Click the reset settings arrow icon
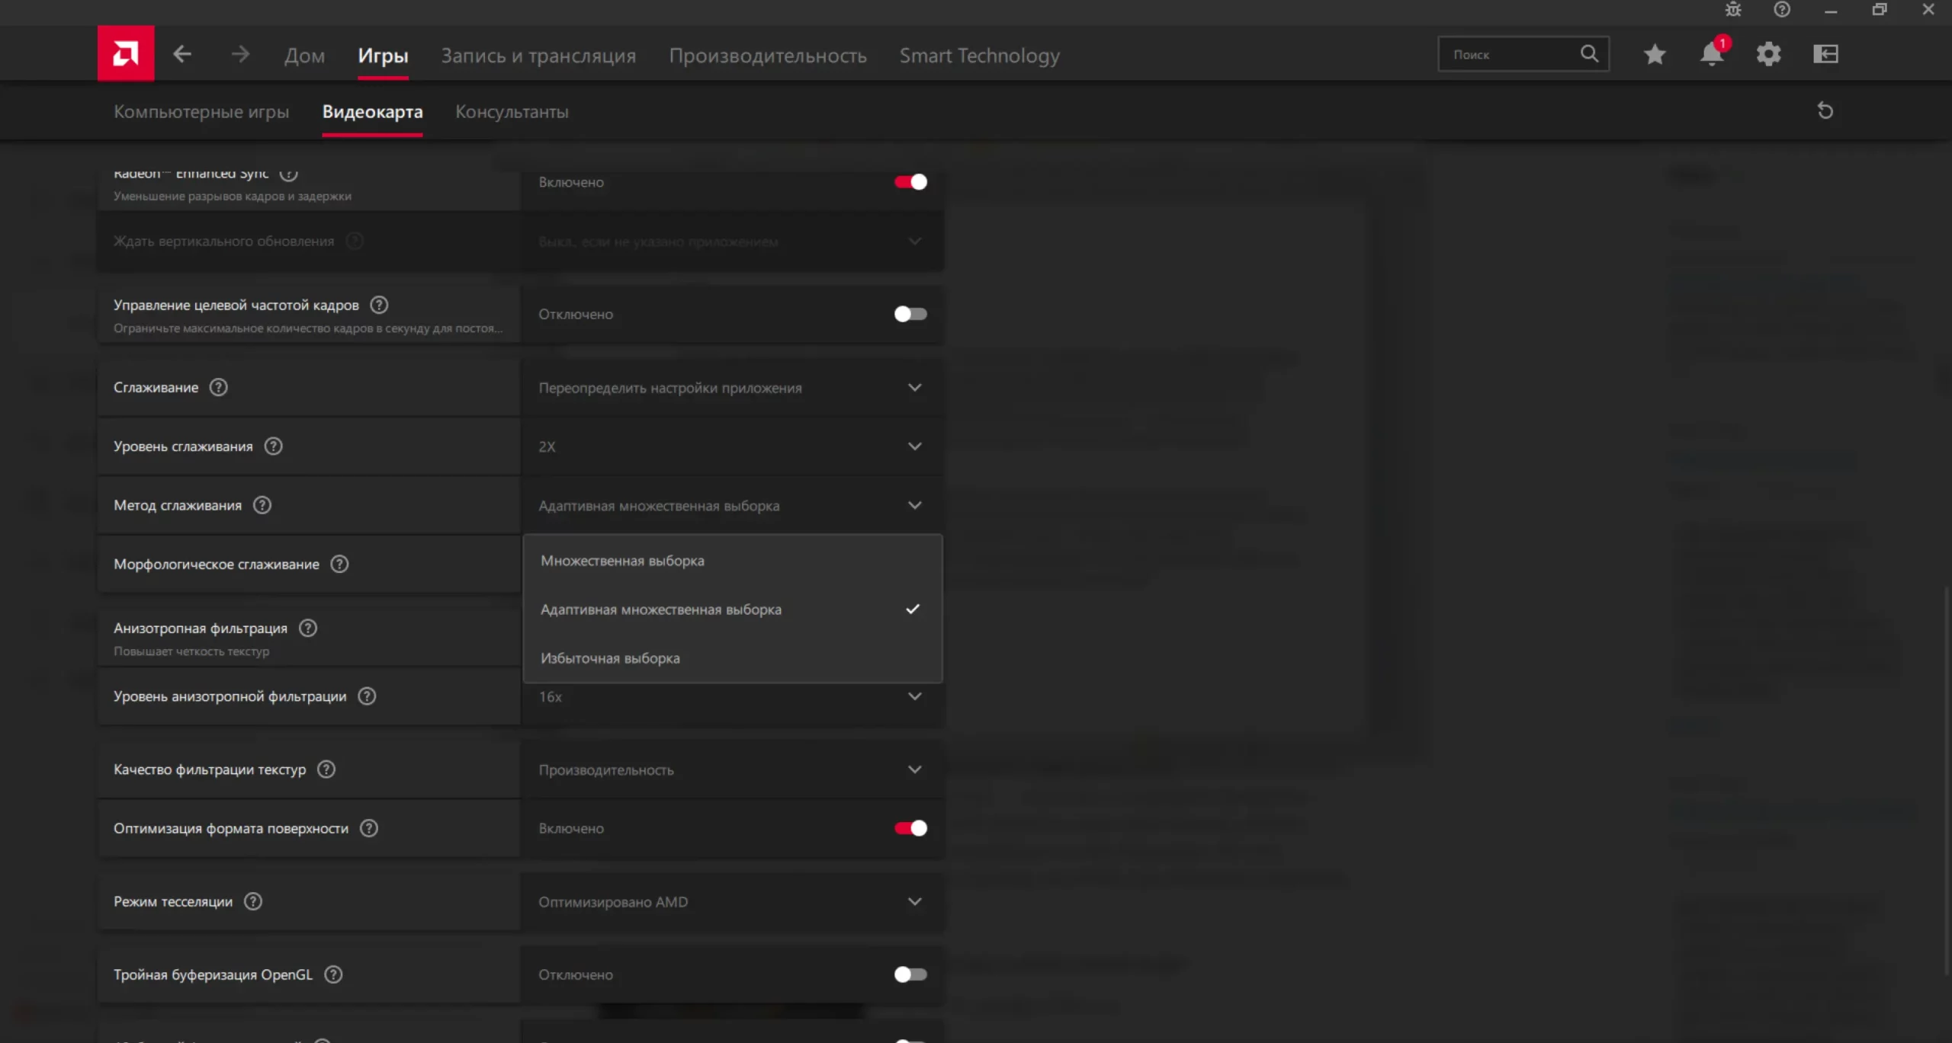 click(x=1825, y=111)
